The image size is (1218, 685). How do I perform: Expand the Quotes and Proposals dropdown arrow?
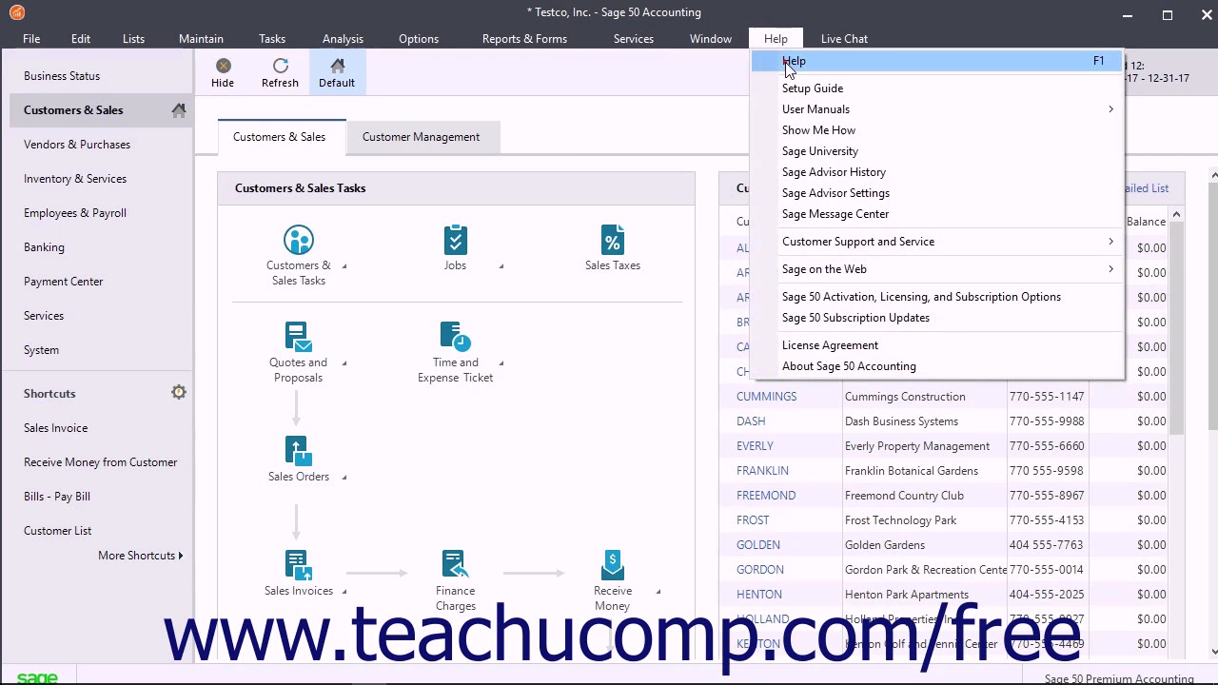tap(344, 363)
